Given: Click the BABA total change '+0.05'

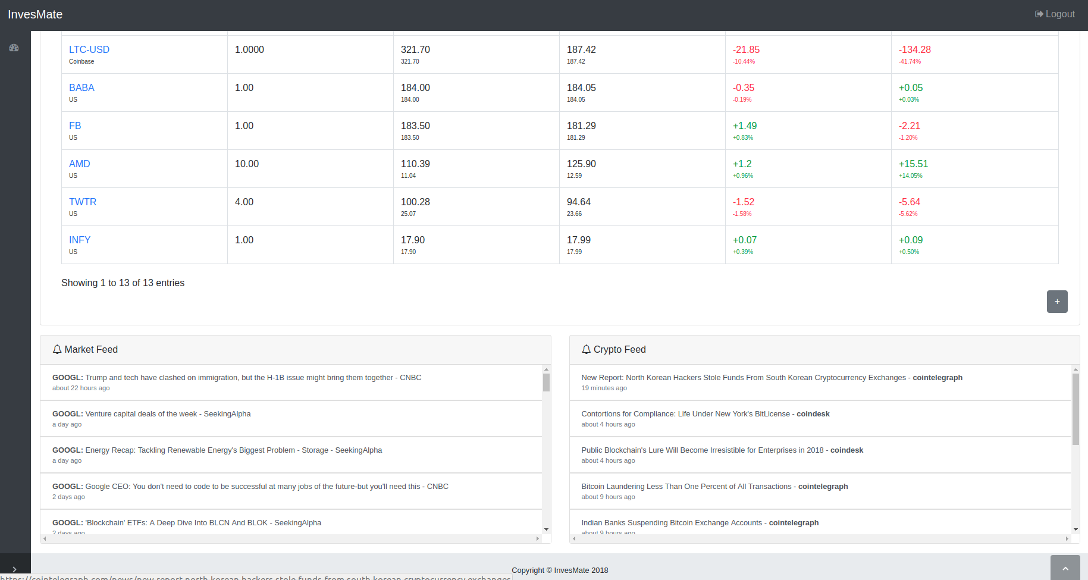Looking at the screenshot, I should pos(911,88).
